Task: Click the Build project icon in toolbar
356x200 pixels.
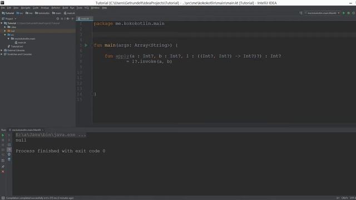Action: tap(301, 13)
